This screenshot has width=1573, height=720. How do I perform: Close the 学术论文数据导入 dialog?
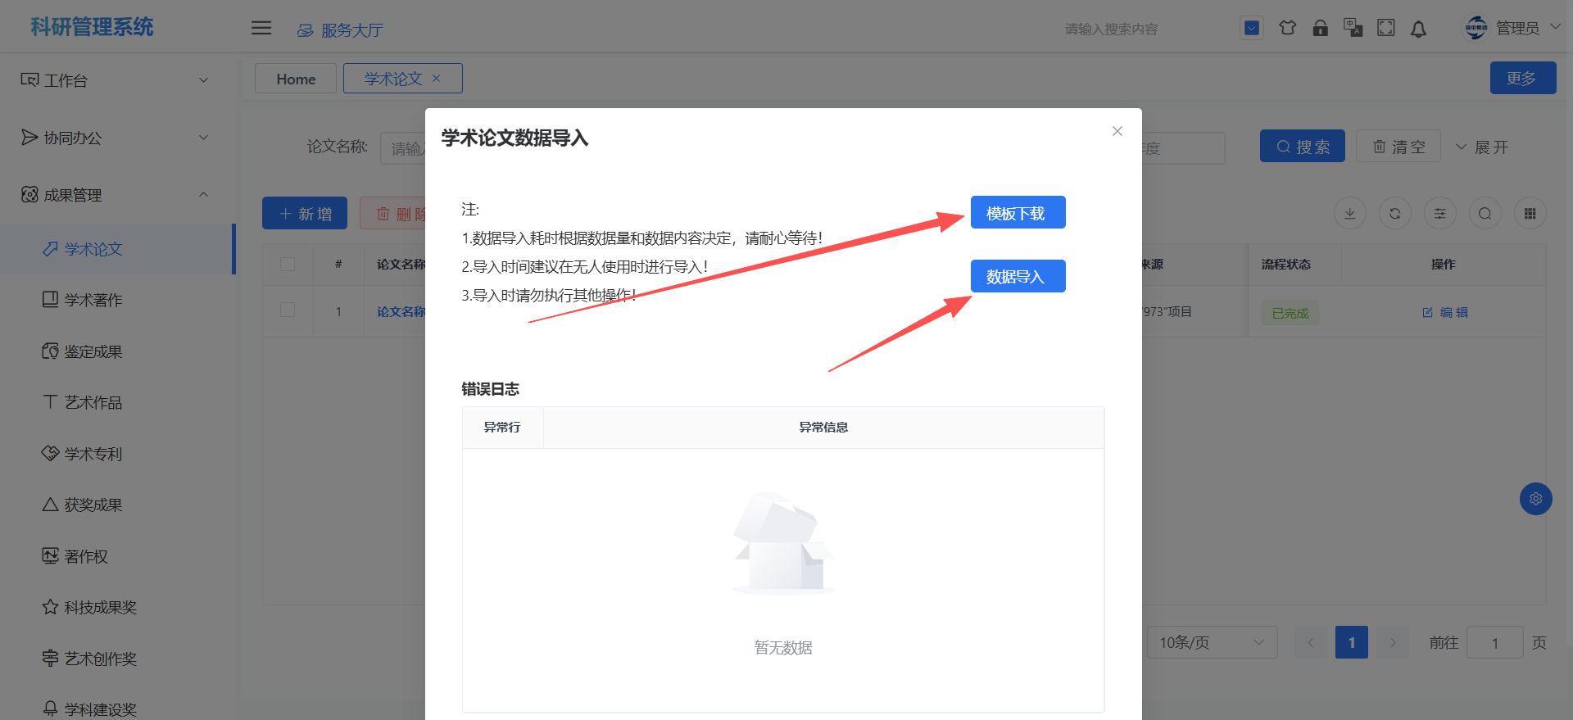(1117, 131)
